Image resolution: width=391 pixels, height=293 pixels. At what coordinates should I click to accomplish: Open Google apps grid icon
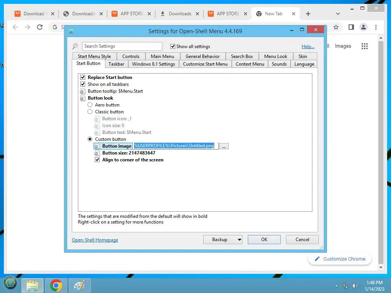(365, 46)
